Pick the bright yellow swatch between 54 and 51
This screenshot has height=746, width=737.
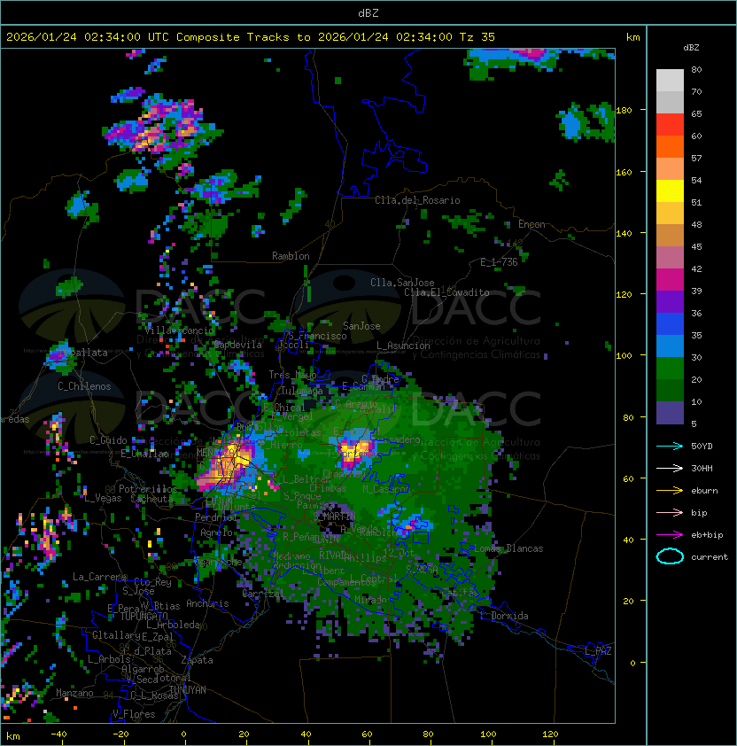click(x=670, y=190)
